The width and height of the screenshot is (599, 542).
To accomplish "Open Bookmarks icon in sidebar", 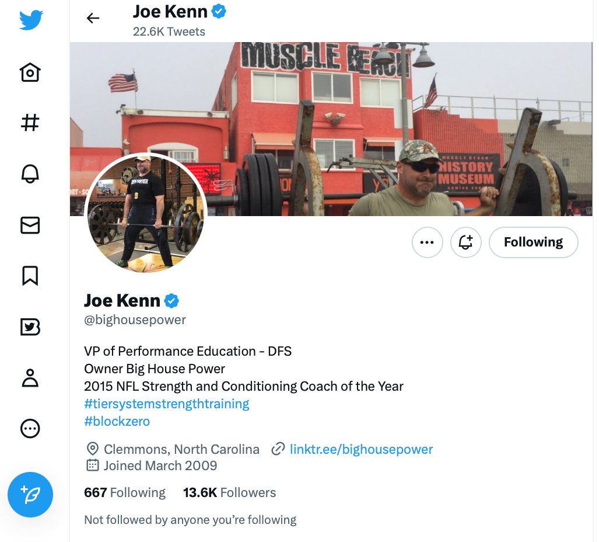I will tap(30, 276).
